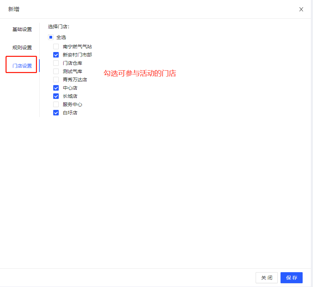This screenshot has width=313, height=287.
Task: Toggle the 全选 select-all checkbox
Action: (51, 37)
